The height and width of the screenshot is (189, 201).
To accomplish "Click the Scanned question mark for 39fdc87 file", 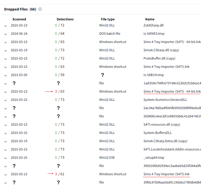I will coord(14,182).
